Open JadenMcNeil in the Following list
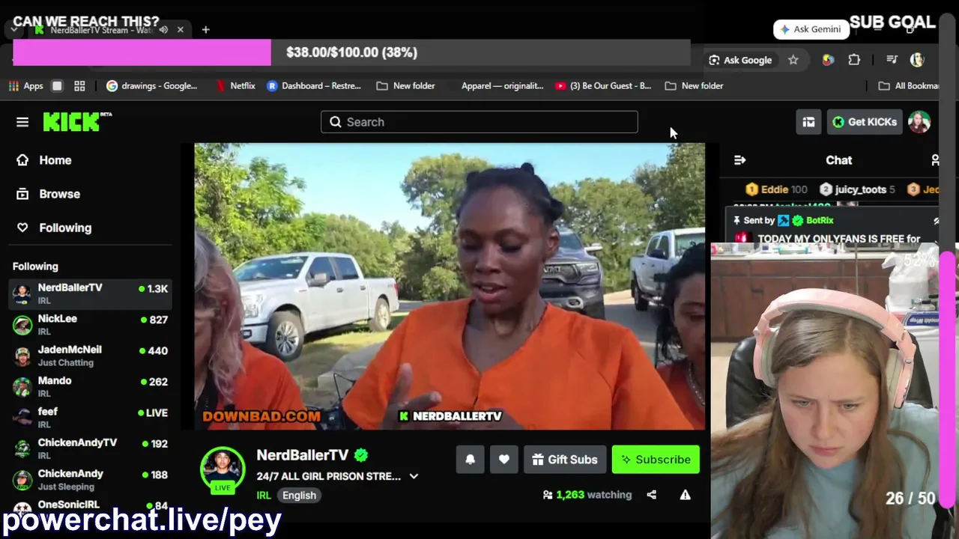The image size is (959, 539). 90,356
